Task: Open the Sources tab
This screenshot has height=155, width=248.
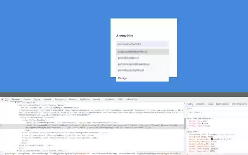Action: (37, 100)
